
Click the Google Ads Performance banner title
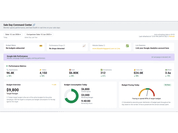(x=17, y=56)
